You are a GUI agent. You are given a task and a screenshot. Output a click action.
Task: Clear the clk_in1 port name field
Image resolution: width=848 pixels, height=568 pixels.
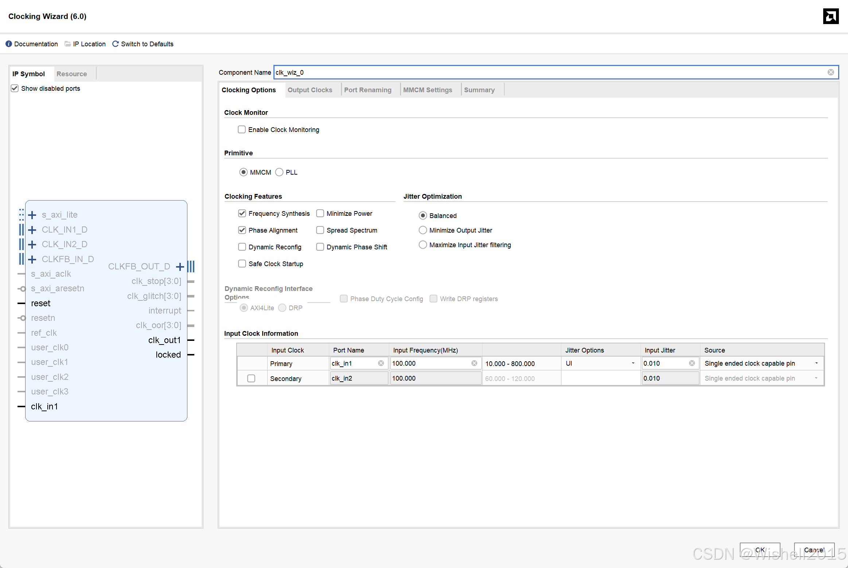[381, 363]
